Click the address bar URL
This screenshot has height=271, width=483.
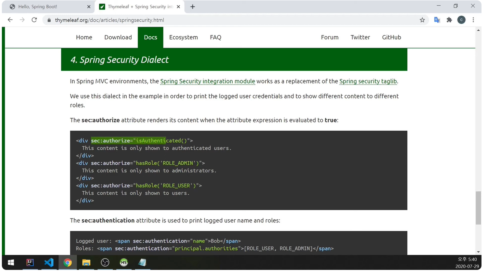pyautogui.click(x=109, y=20)
